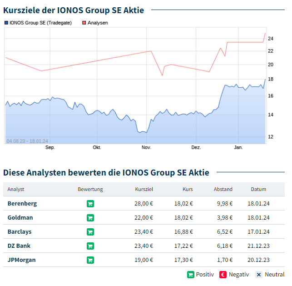Click the blue IONOS legend color square
This screenshot has height=286, width=292.
point(6,23)
